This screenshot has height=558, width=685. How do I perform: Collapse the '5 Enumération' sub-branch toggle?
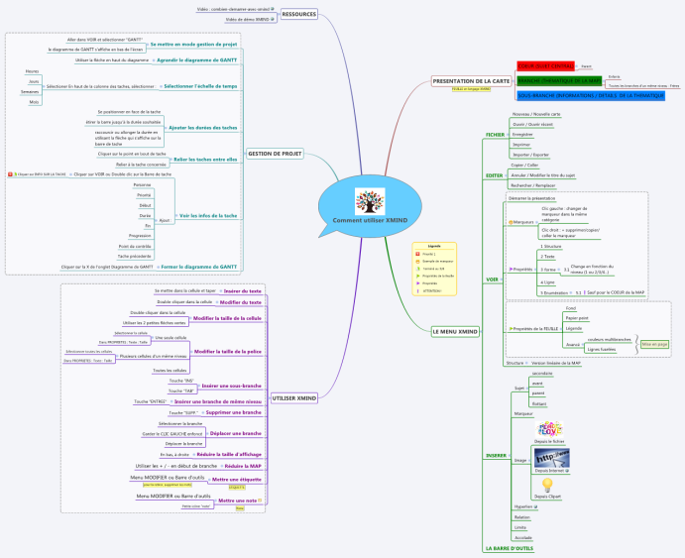click(x=571, y=293)
